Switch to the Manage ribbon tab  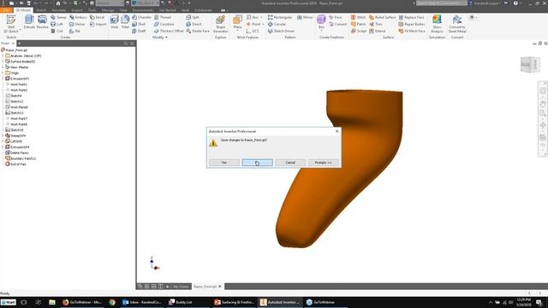[108, 10]
